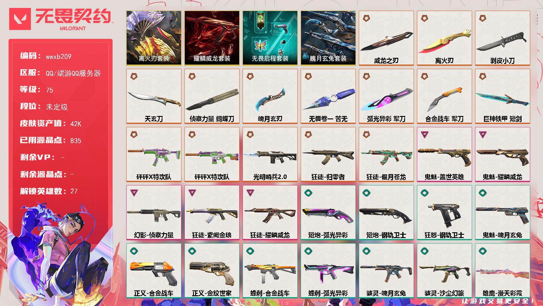Click the 巨神铁甲 短剑 sword card
The image size is (543, 306).
(x=502, y=96)
